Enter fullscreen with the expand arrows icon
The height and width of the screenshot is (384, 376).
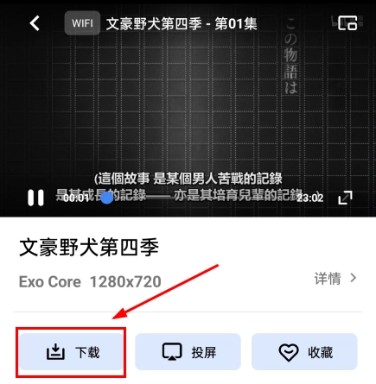point(345,198)
